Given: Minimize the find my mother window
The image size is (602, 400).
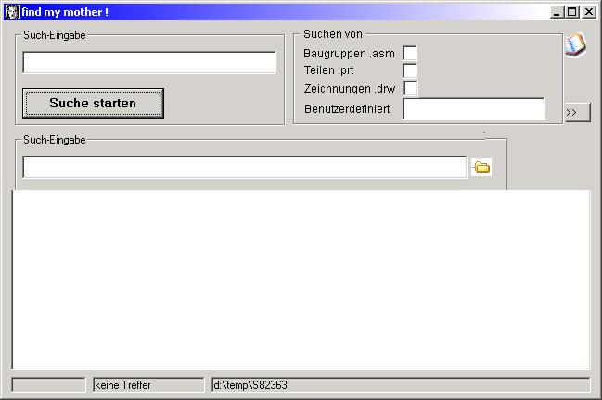Looking at the screenshot, I should (557, 12).
